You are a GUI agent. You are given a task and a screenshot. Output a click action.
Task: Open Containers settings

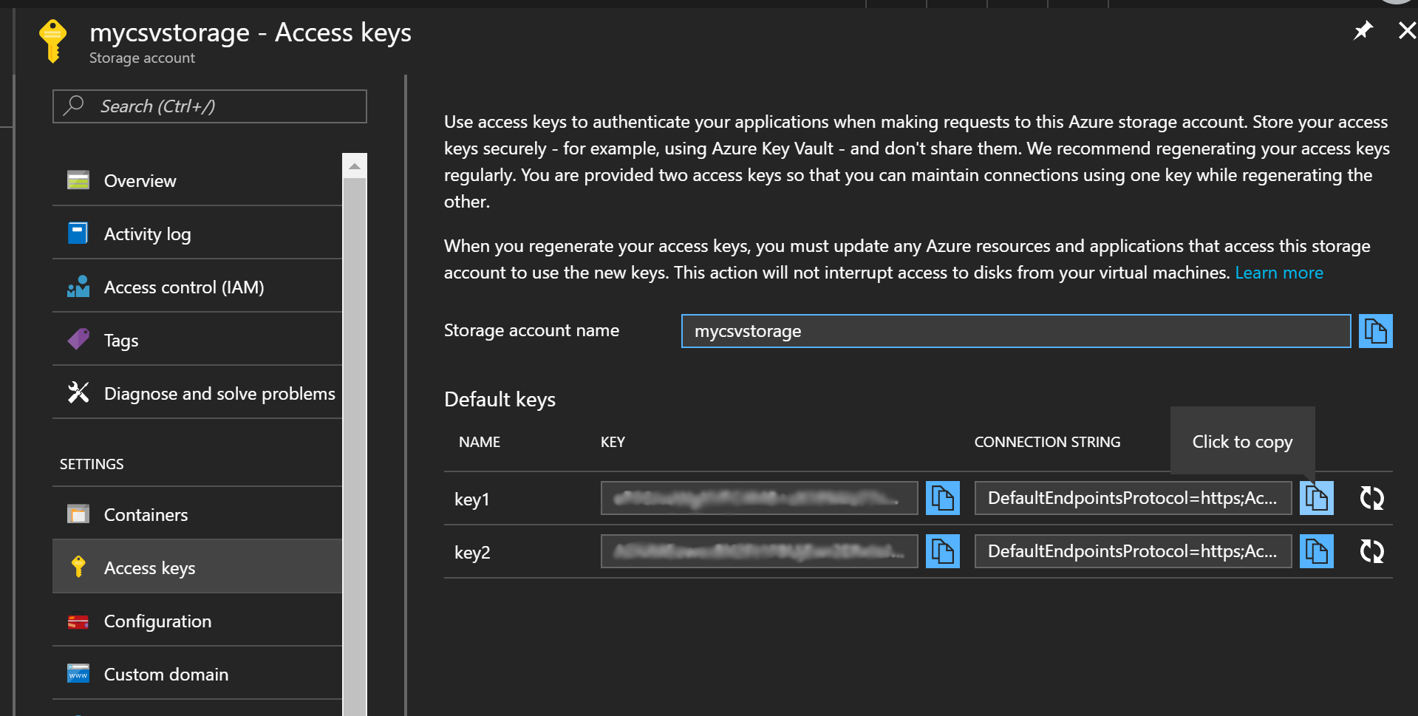click(x=197, y=514)
